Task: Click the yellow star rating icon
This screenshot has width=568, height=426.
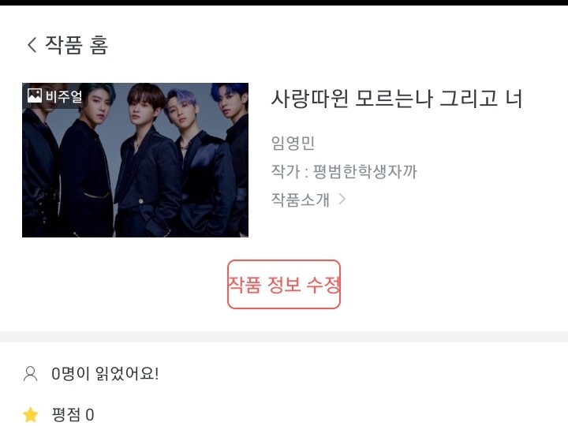Action: pos(31,415)
